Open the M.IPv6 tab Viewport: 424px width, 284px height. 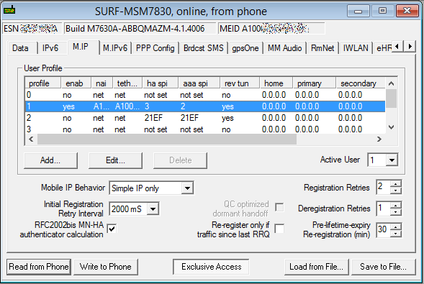(115, 48)
